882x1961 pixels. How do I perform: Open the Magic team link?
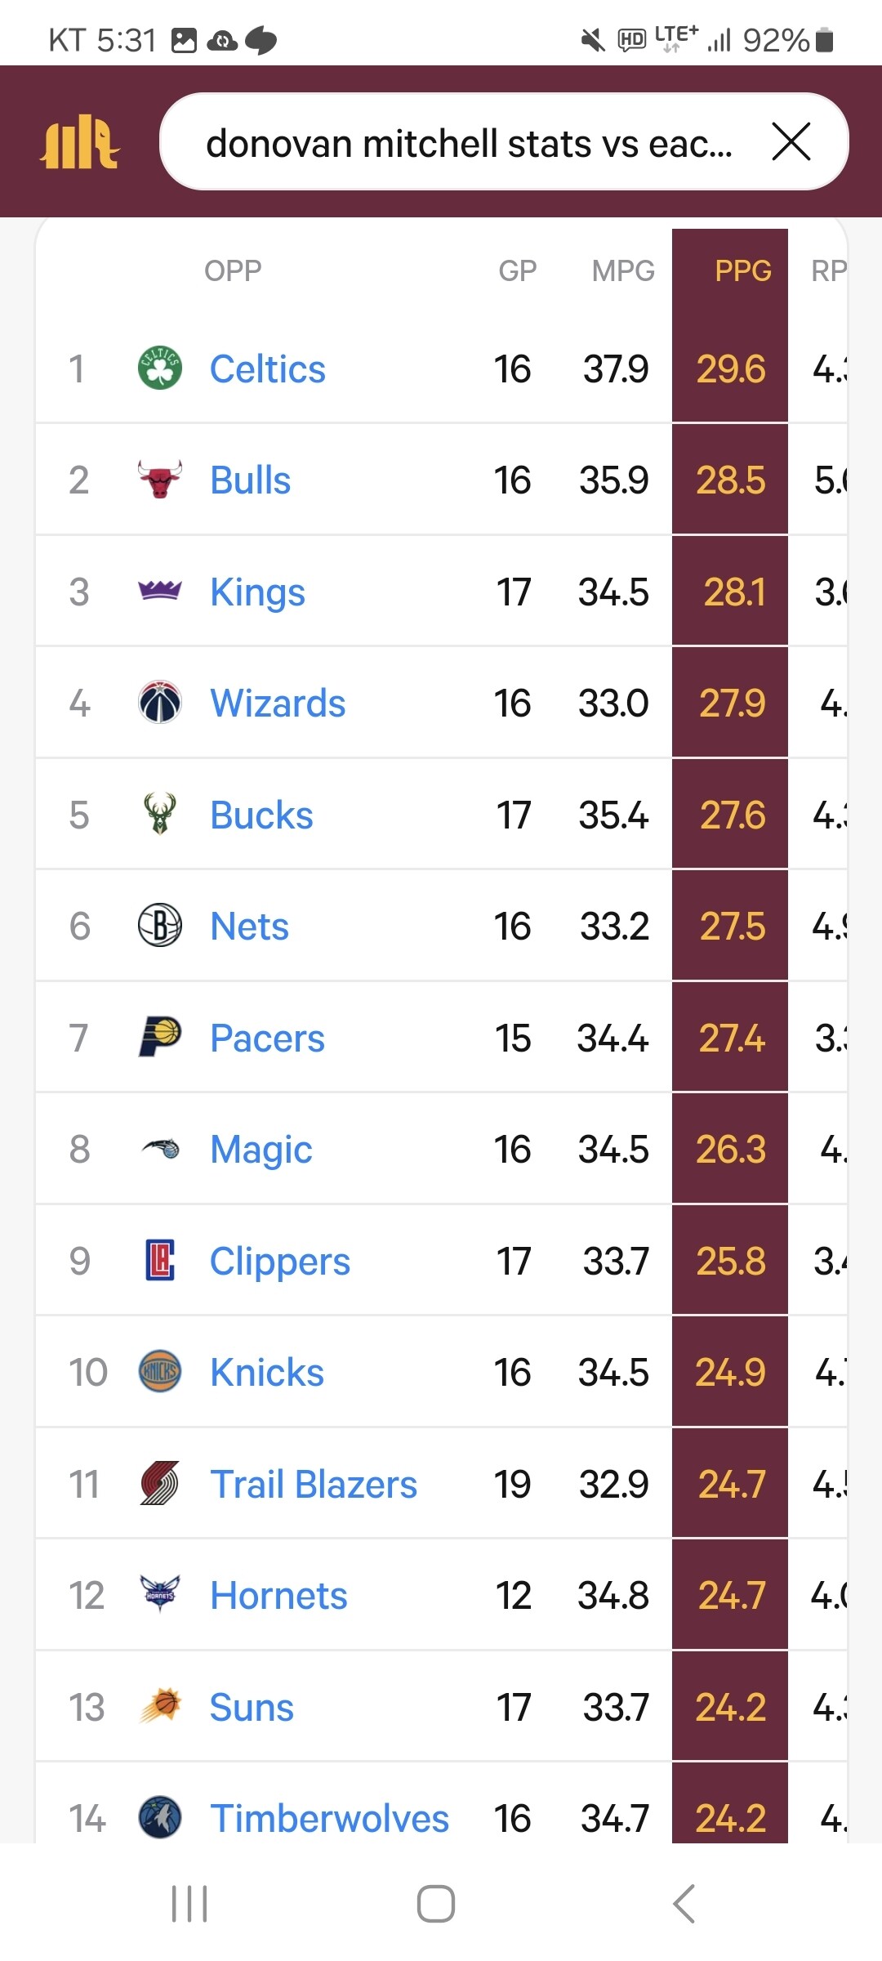point(261,1150)
